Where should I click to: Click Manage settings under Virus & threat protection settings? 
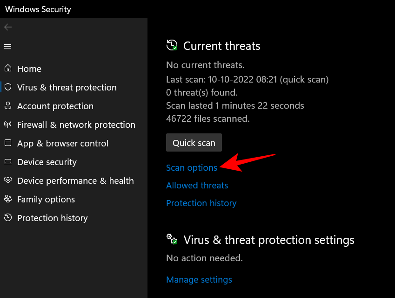(x=199, y=279)
